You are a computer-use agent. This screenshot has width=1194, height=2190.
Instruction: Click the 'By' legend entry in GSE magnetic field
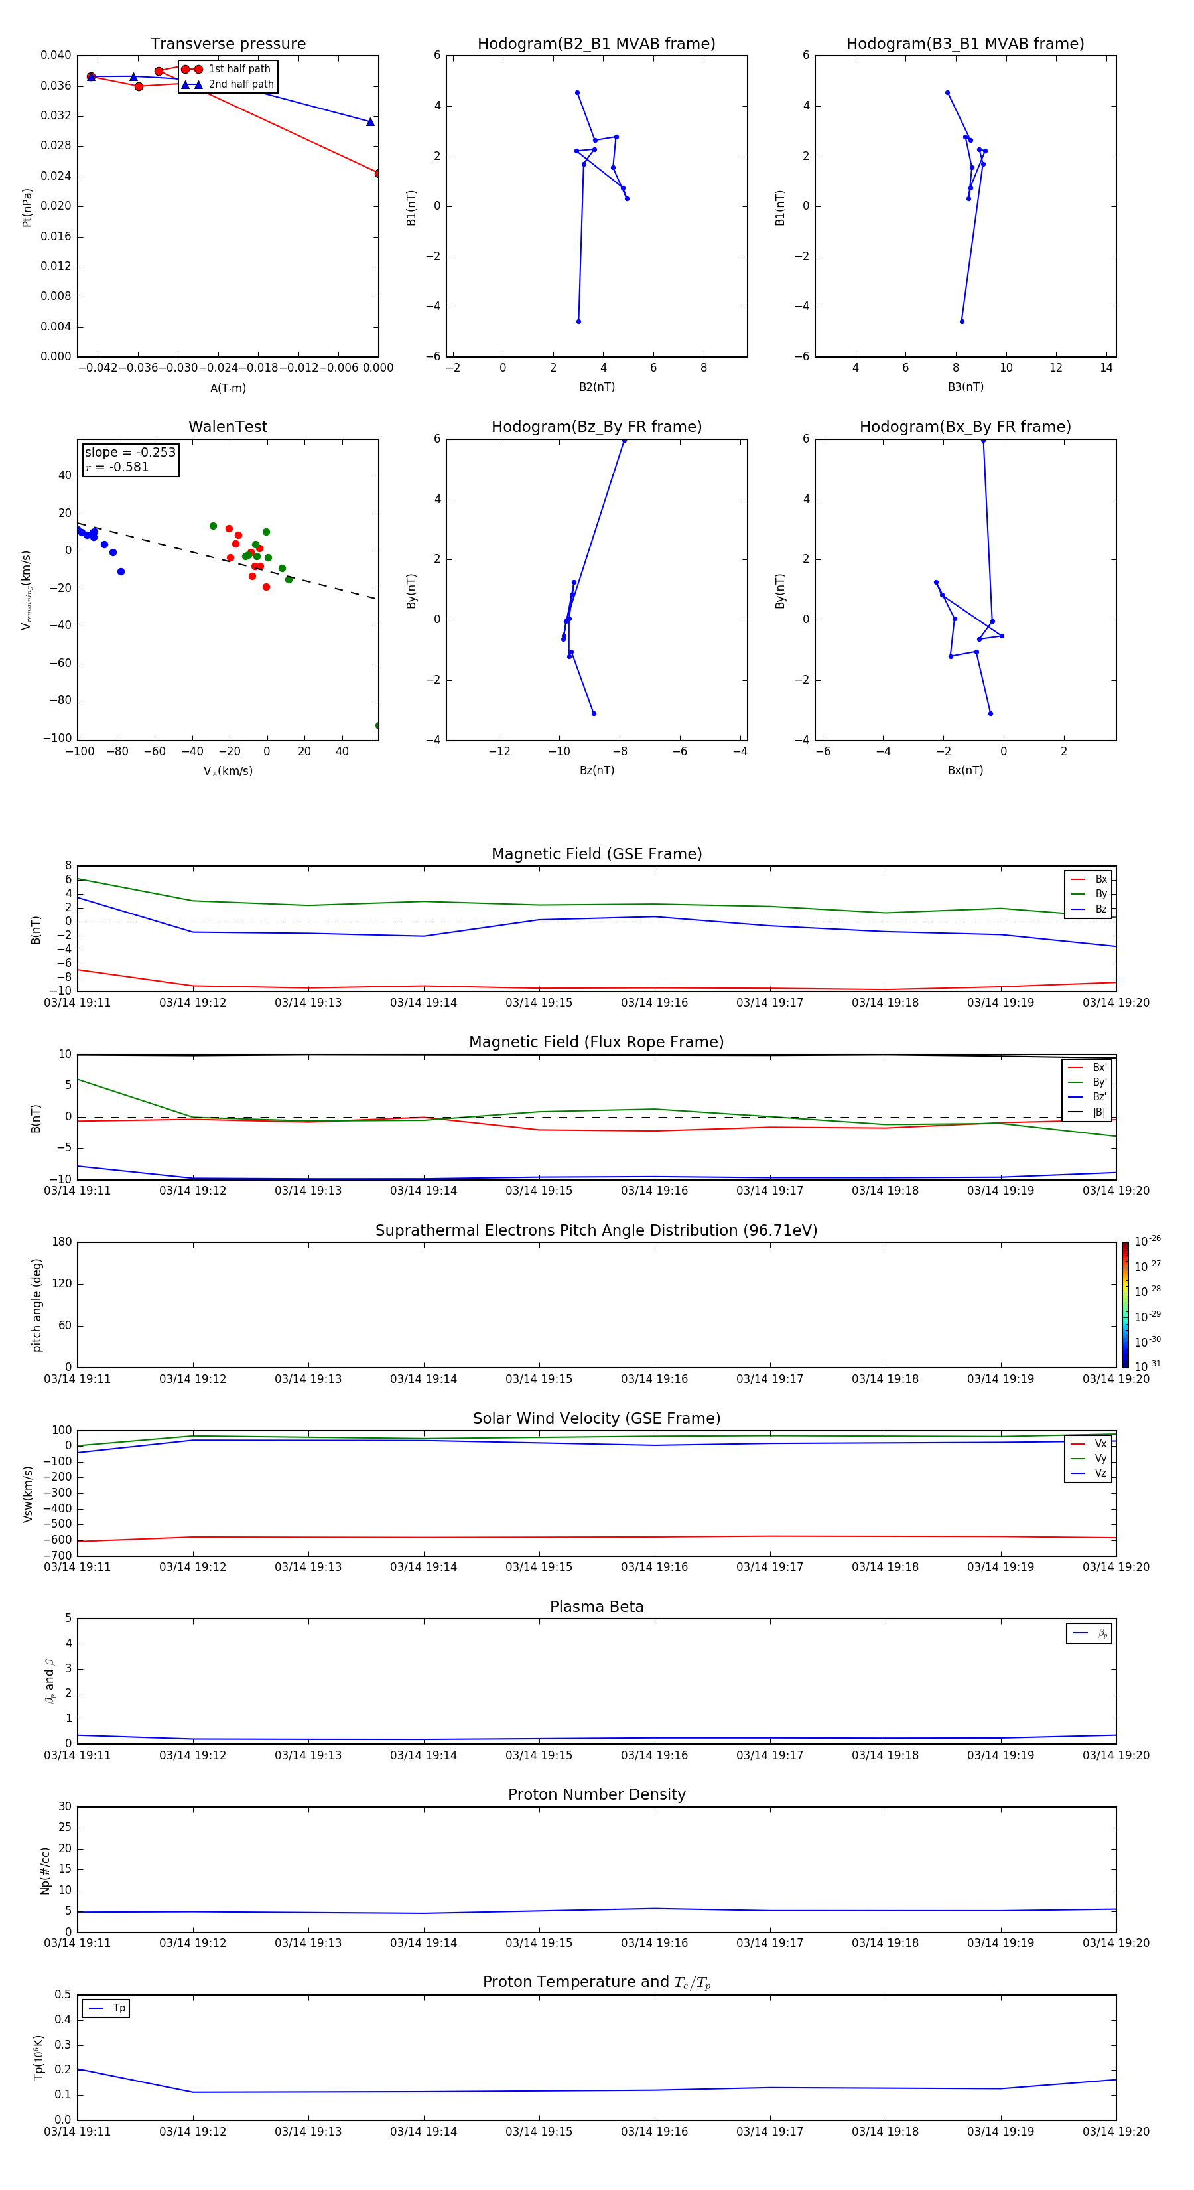point(1089,893)
